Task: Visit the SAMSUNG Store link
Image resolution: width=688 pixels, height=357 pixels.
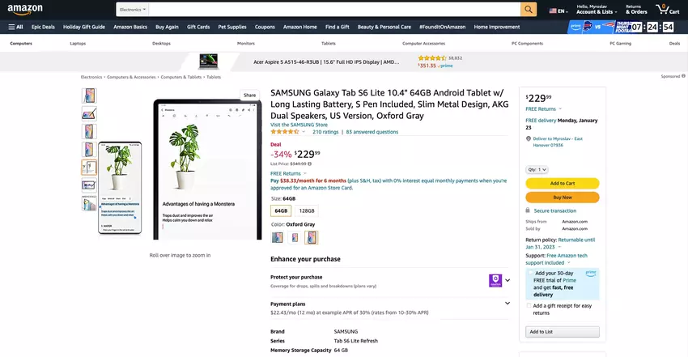Action: tap(299, 125)
